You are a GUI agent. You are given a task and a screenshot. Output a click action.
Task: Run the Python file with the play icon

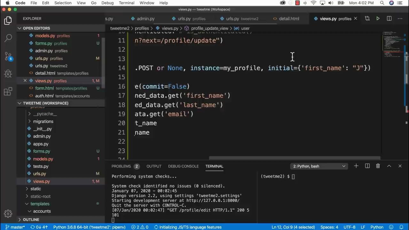coord(378,19)
